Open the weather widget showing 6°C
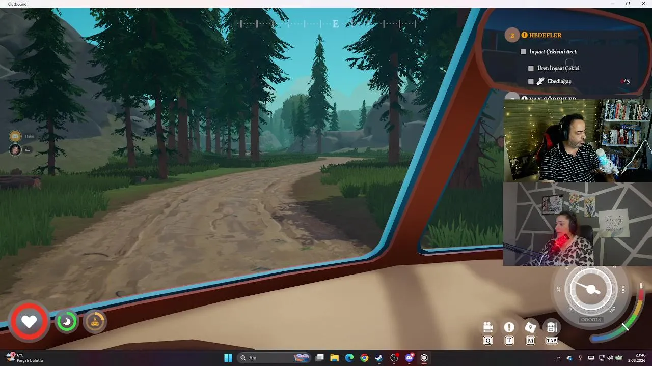Image resolution: width=652 pixels, height=366 pixels. (x=24, y=358)
